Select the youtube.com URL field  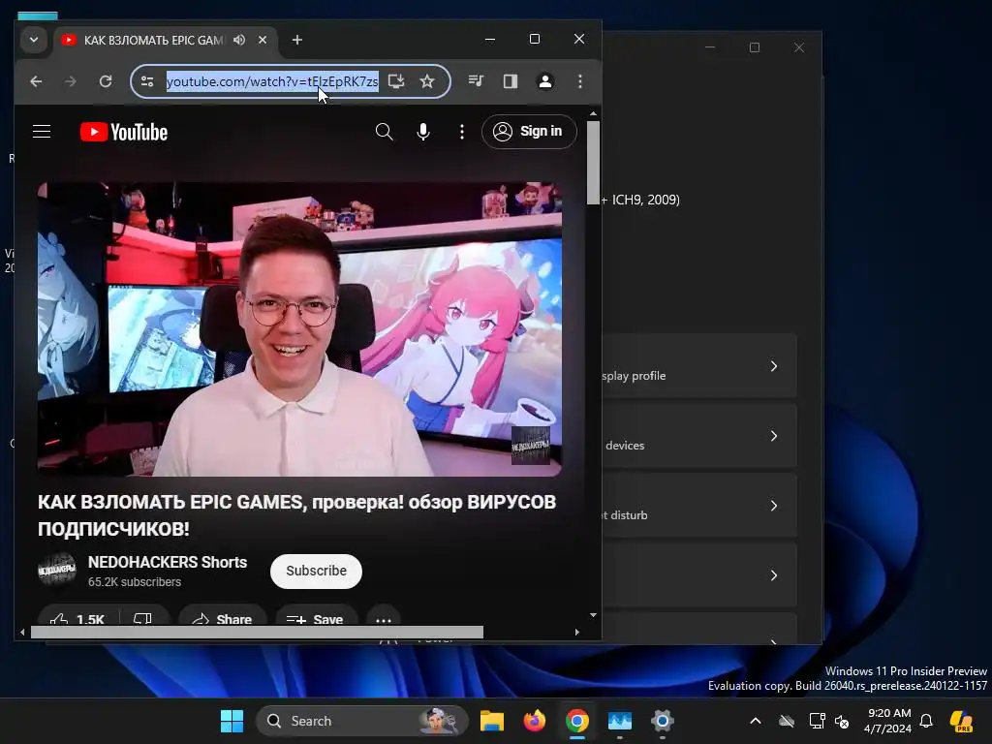[x=272, y=81]
